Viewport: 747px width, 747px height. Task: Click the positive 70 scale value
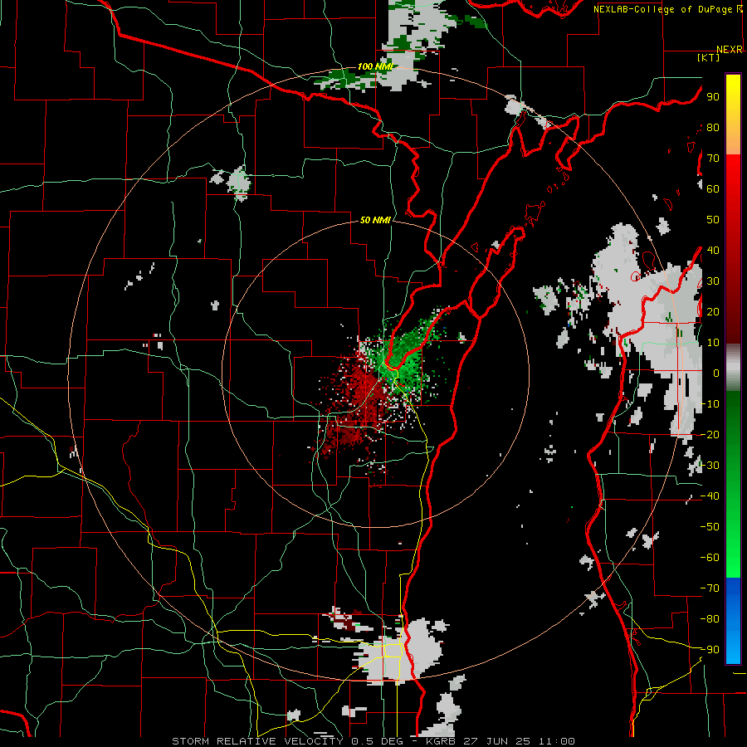(x=713, y=159)
